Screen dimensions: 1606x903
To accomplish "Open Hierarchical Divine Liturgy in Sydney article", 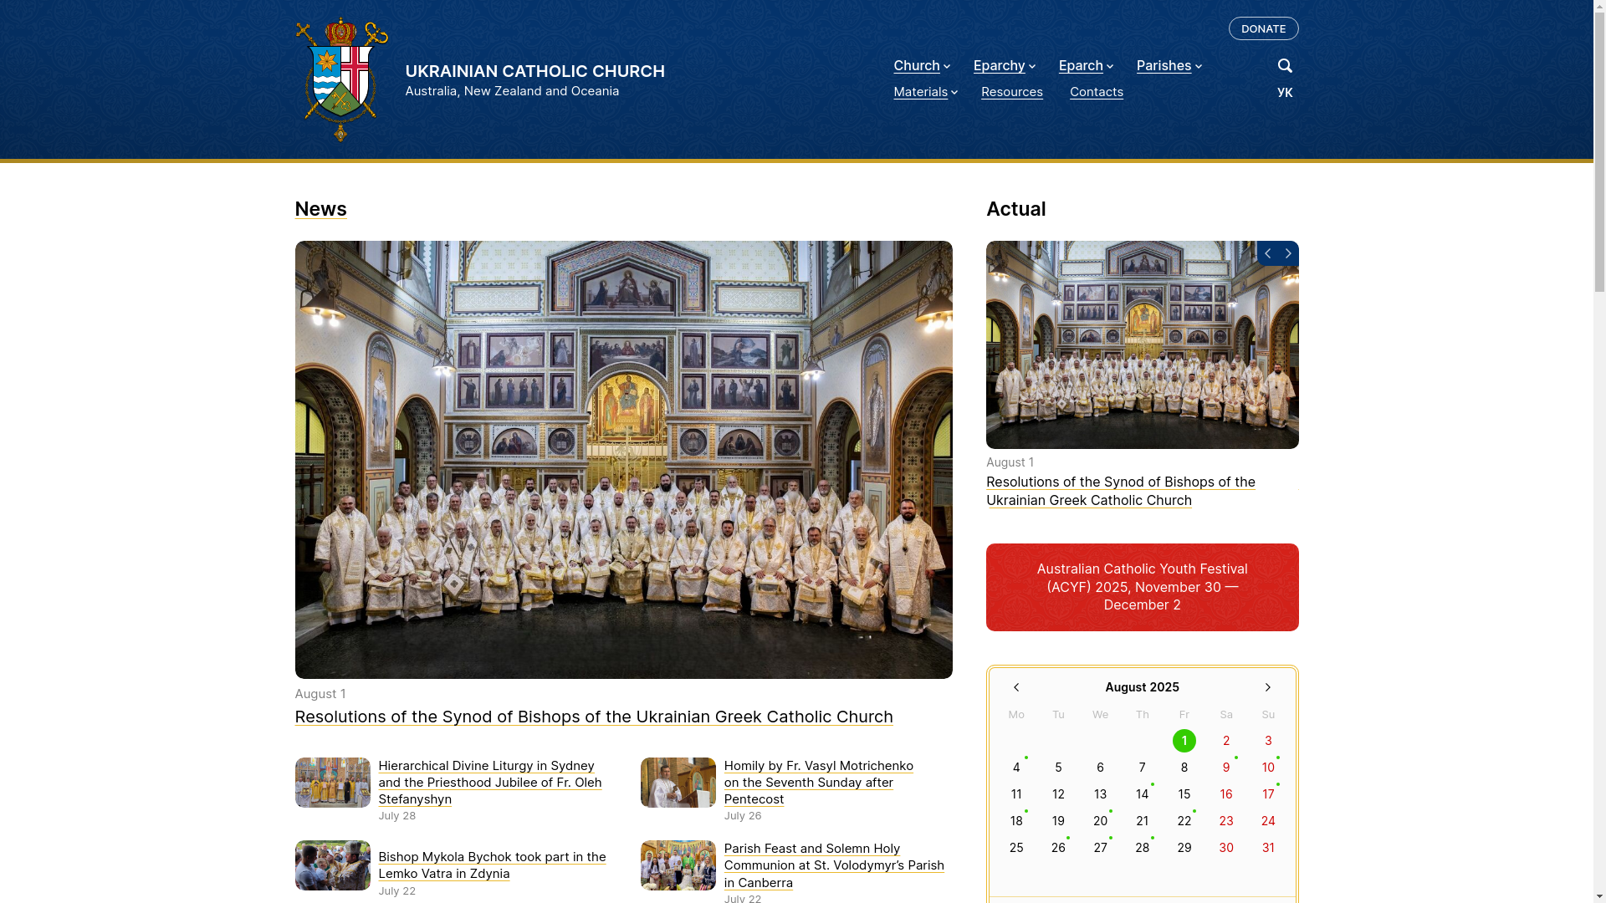I will 489,783.
